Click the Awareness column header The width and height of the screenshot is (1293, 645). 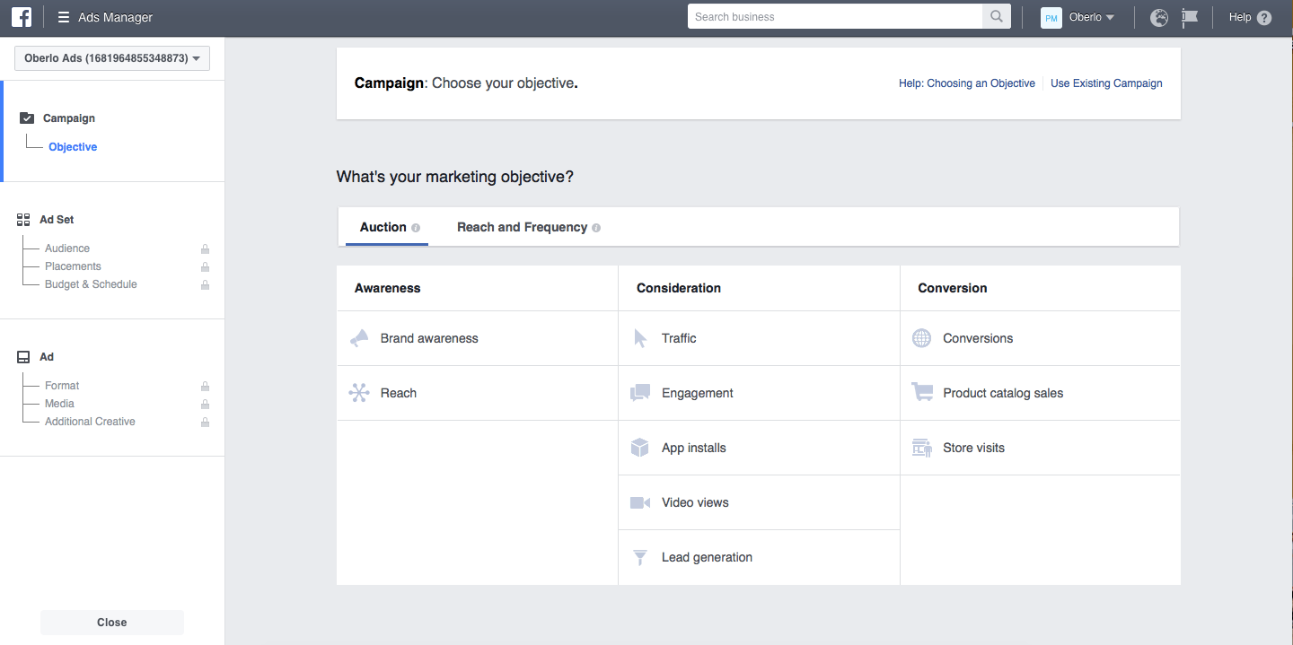[388, 288]
